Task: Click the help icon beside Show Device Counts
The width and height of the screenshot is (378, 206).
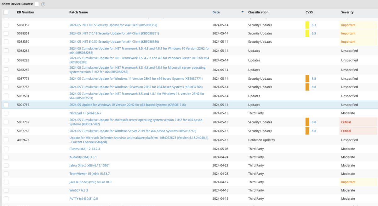Action: tap(43, 4)
